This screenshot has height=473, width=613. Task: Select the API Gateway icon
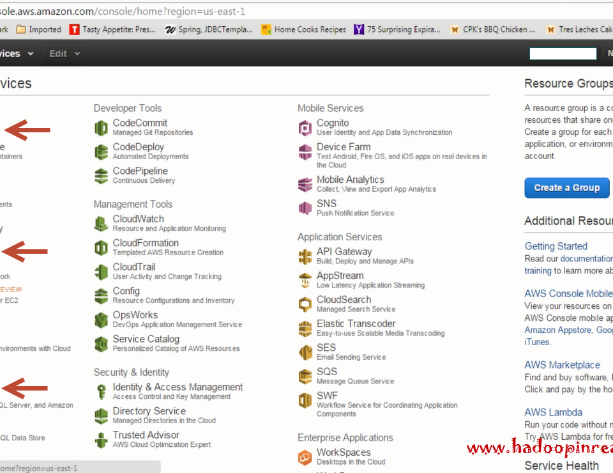pos(305,256)
